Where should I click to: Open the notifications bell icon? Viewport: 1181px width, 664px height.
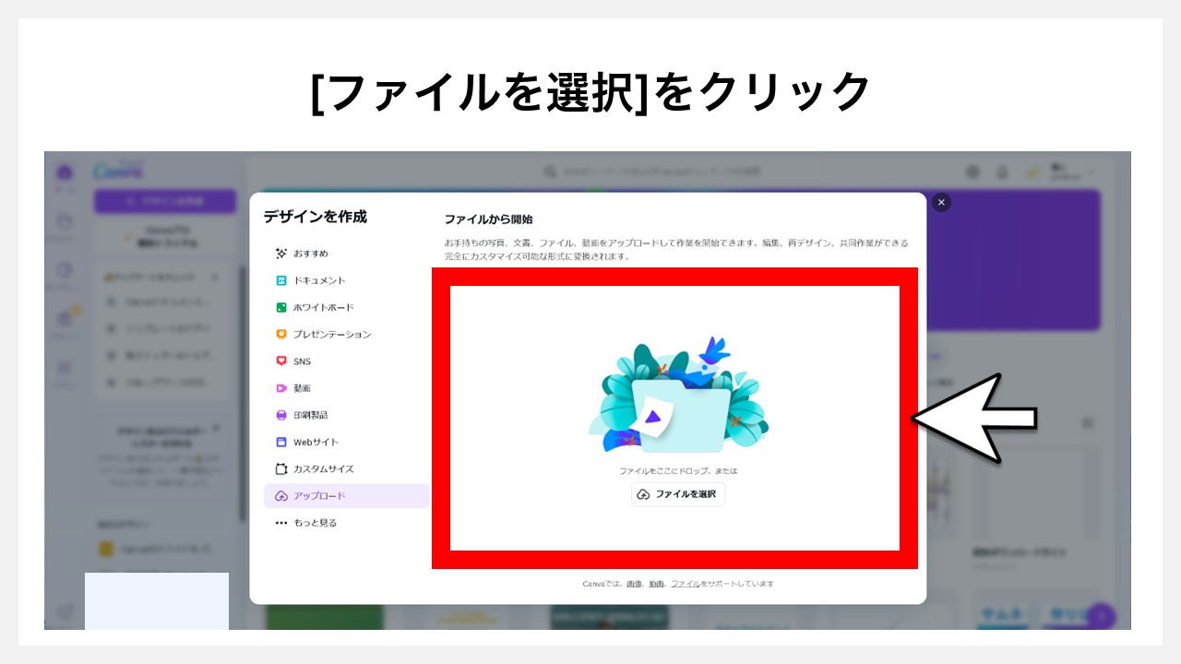(1002, 172)
